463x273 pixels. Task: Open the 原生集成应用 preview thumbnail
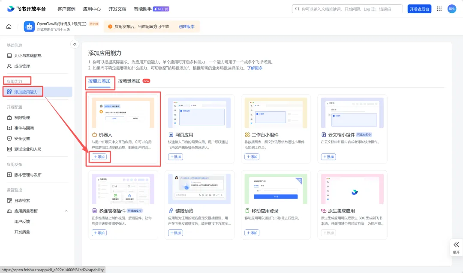tap(352, 189)
